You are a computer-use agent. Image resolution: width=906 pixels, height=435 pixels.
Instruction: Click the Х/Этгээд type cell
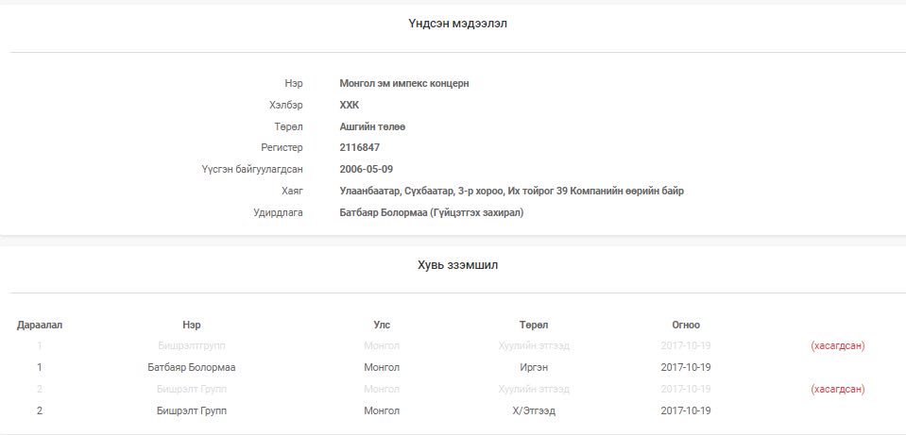[x=534, y=410]
